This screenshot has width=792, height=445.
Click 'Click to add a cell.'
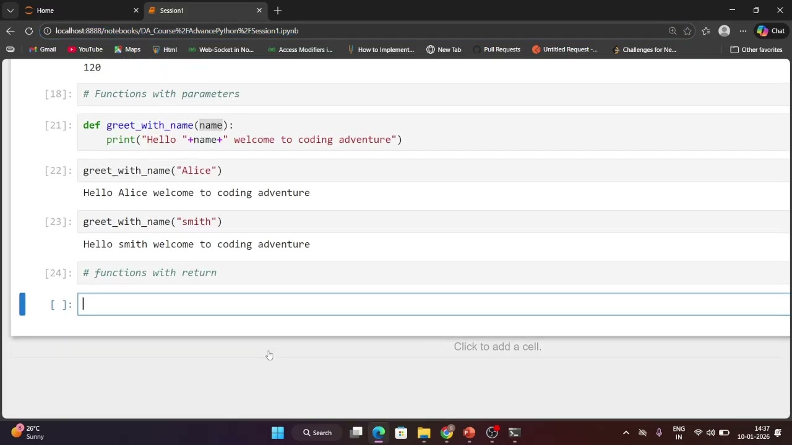coord(497,347)
